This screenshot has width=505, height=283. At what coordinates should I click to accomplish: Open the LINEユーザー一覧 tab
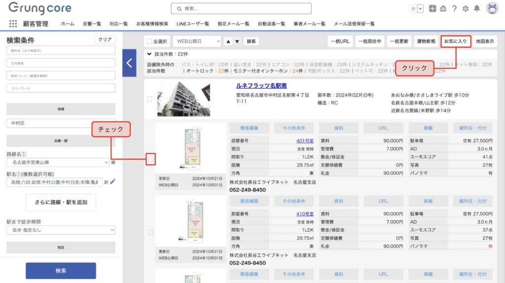pos(193,24)
